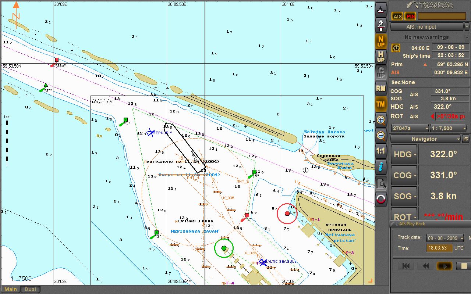Click the ship ahead icon in toolbar
Image resolution: width=471 pixels, height=294 pixels.
click(x=381, y=25)
